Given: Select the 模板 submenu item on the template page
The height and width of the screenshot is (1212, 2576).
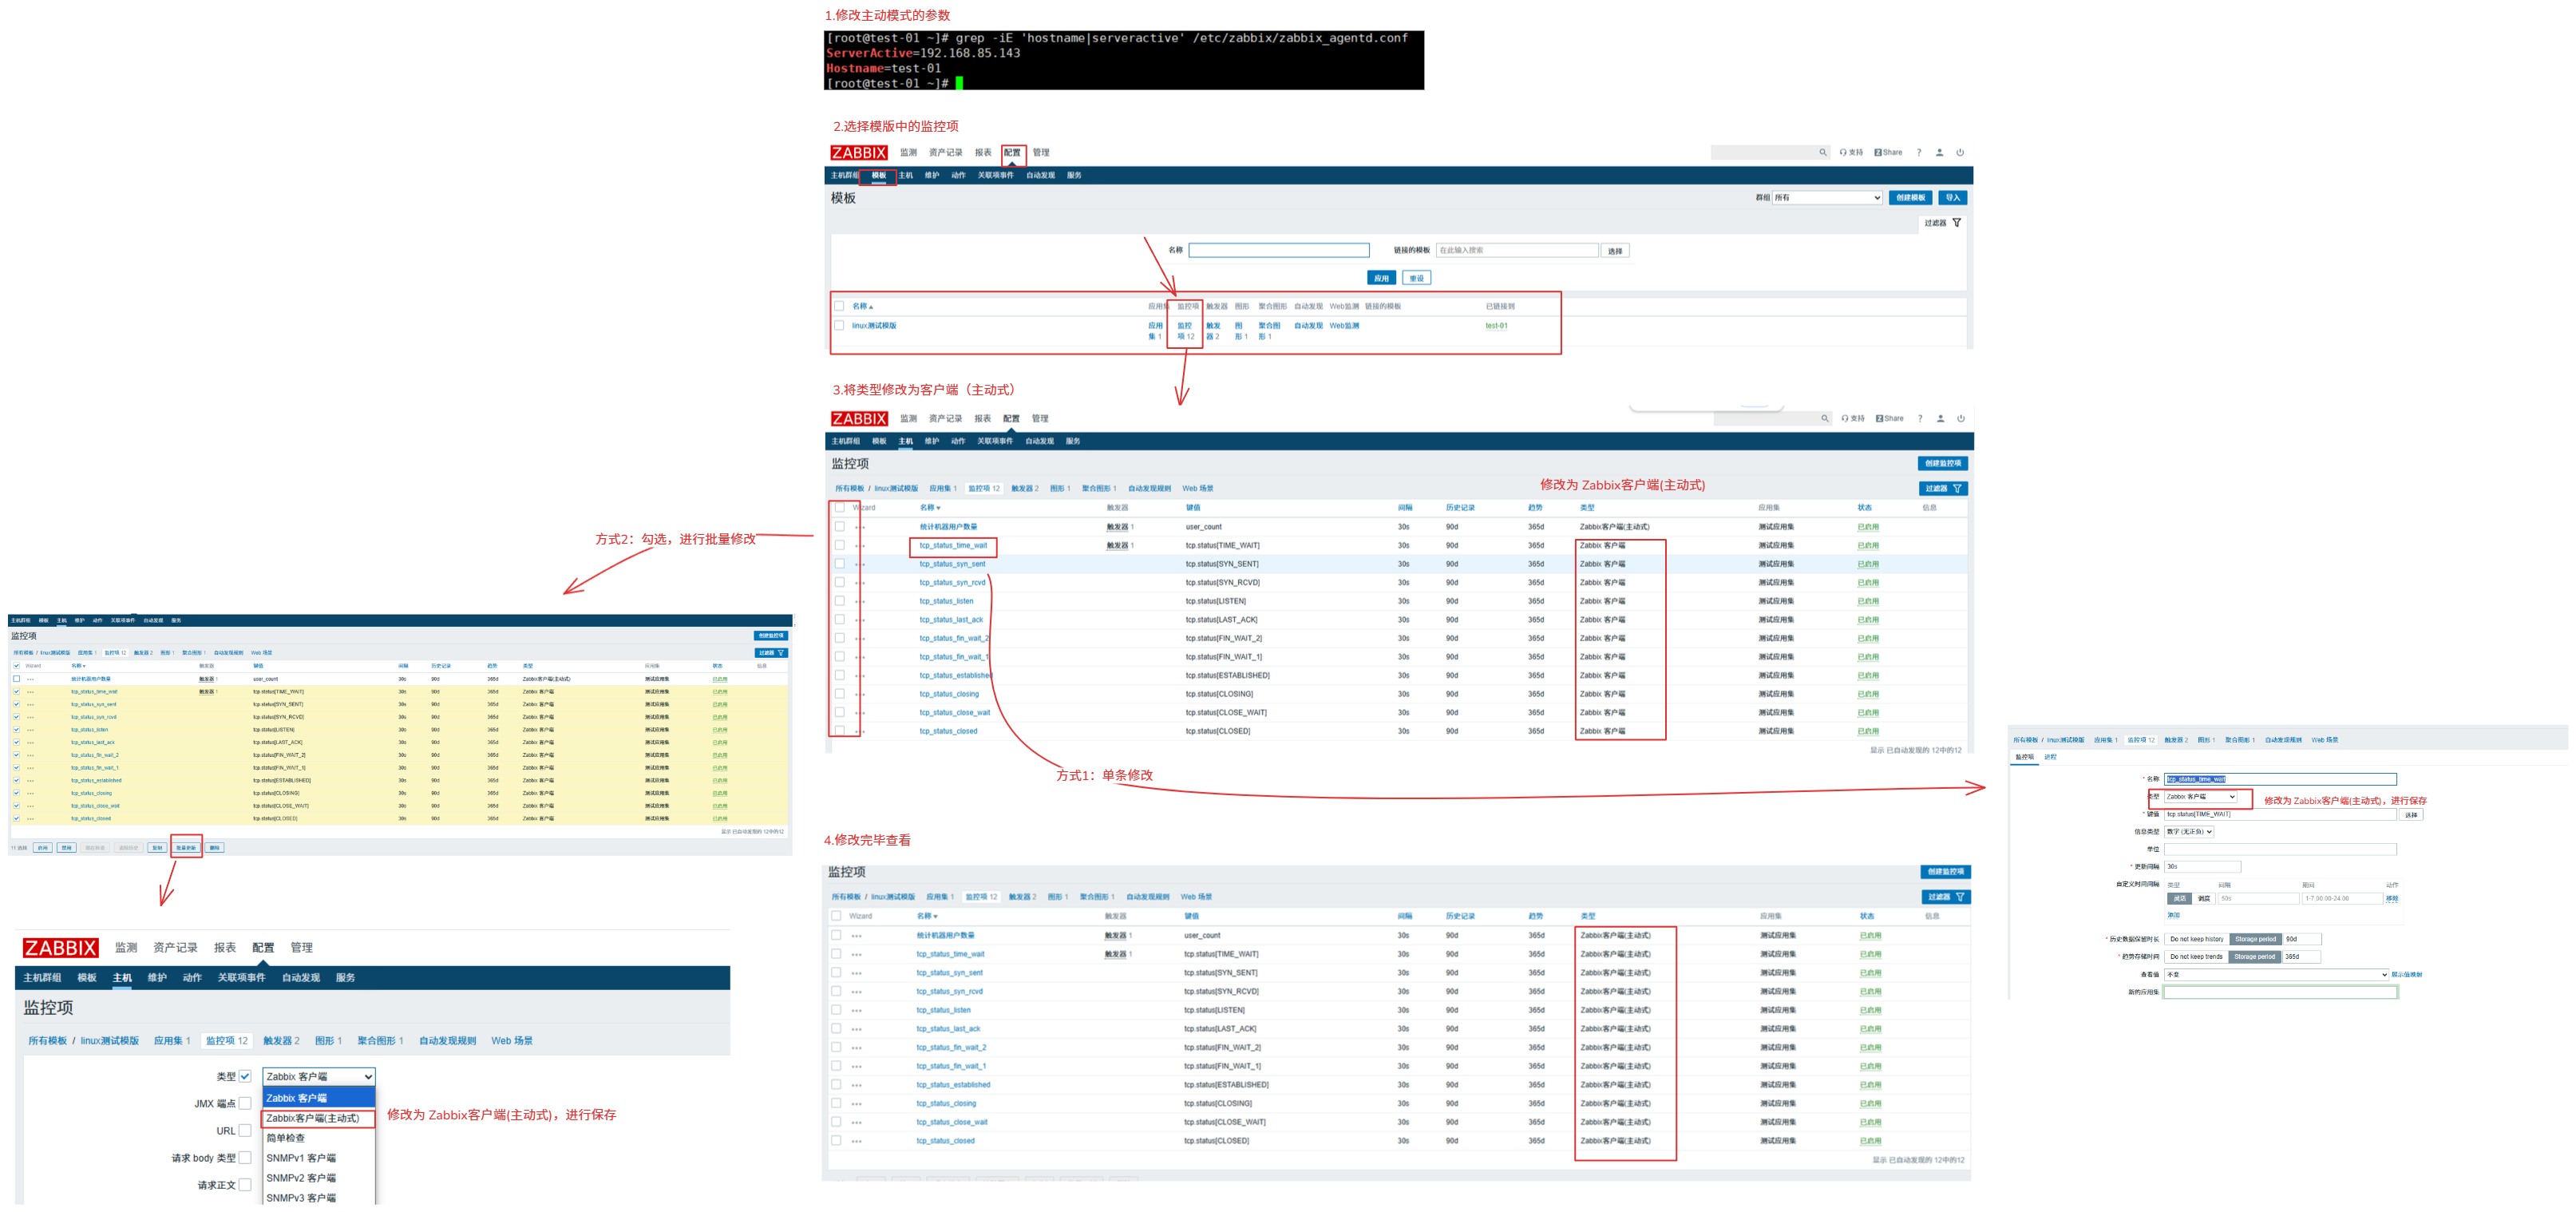Looking at the screenshot, I should 879,176.
